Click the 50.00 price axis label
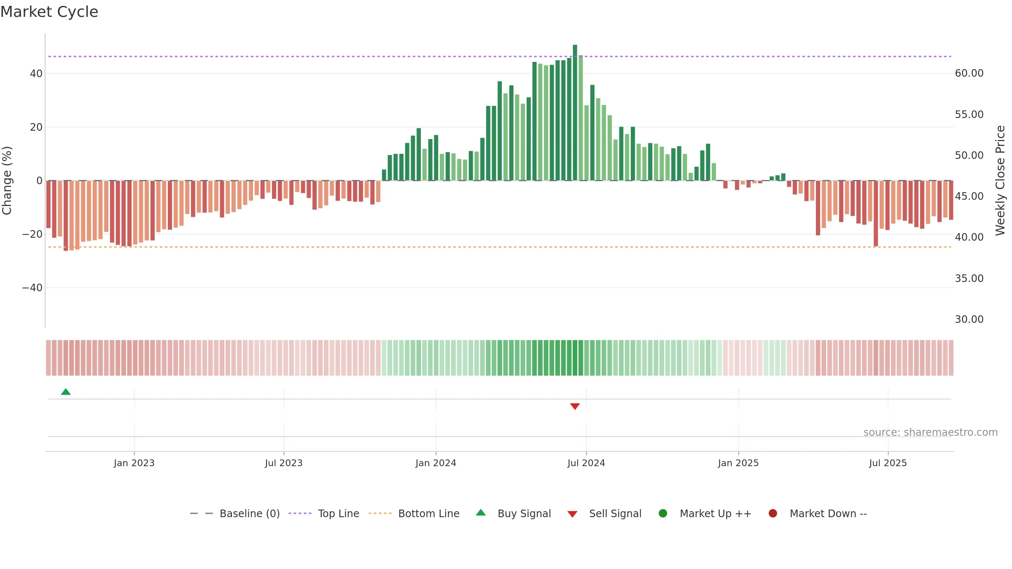The image size is (1012, 569). [969, 156]
